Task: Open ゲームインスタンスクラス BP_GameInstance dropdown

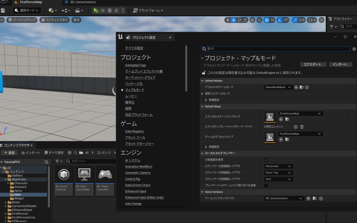Action: 284,198
